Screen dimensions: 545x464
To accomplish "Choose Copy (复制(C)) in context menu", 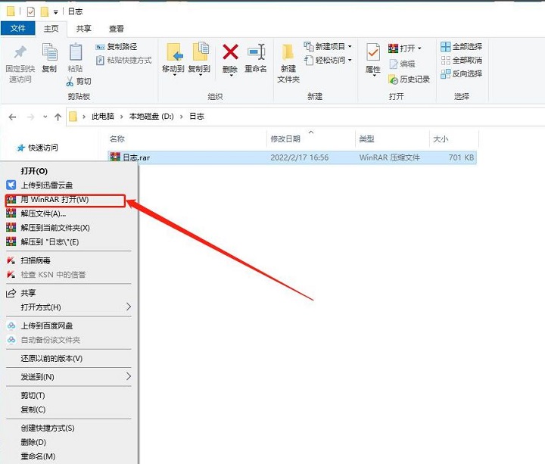I will 69,410.
